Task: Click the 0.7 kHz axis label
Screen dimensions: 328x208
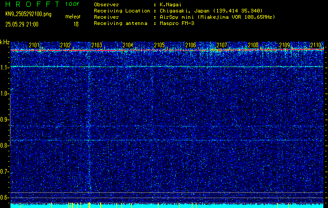Action: click(4, 172)
